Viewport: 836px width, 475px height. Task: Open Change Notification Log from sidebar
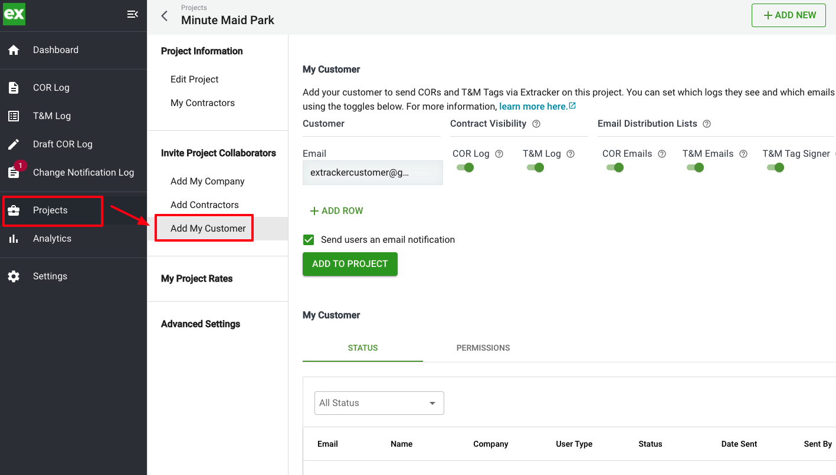[x=84, y=173]
